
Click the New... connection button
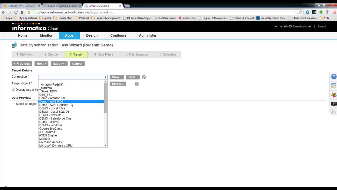click(133, 77)
